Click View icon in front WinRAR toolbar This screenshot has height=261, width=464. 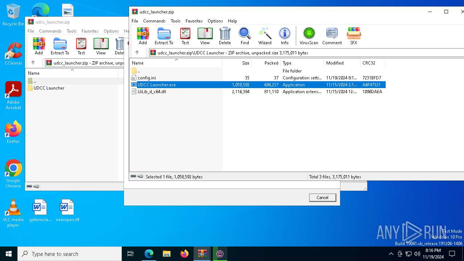click(x=205, y=36)
